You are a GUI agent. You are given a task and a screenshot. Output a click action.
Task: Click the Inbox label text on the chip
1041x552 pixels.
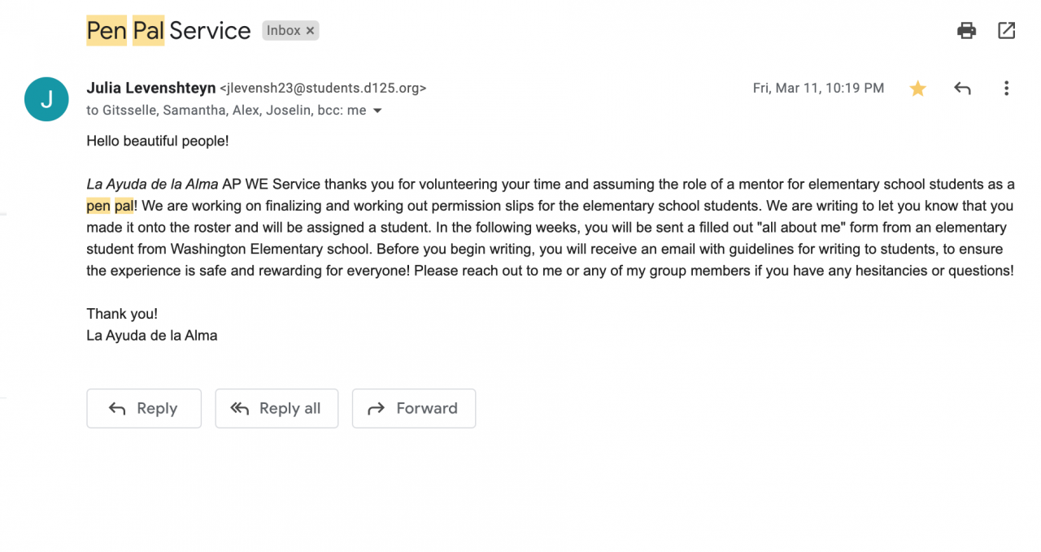(283, 31)
